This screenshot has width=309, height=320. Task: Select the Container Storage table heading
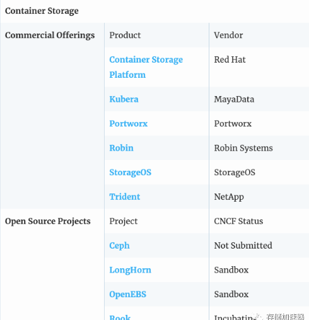click(42, 11)
